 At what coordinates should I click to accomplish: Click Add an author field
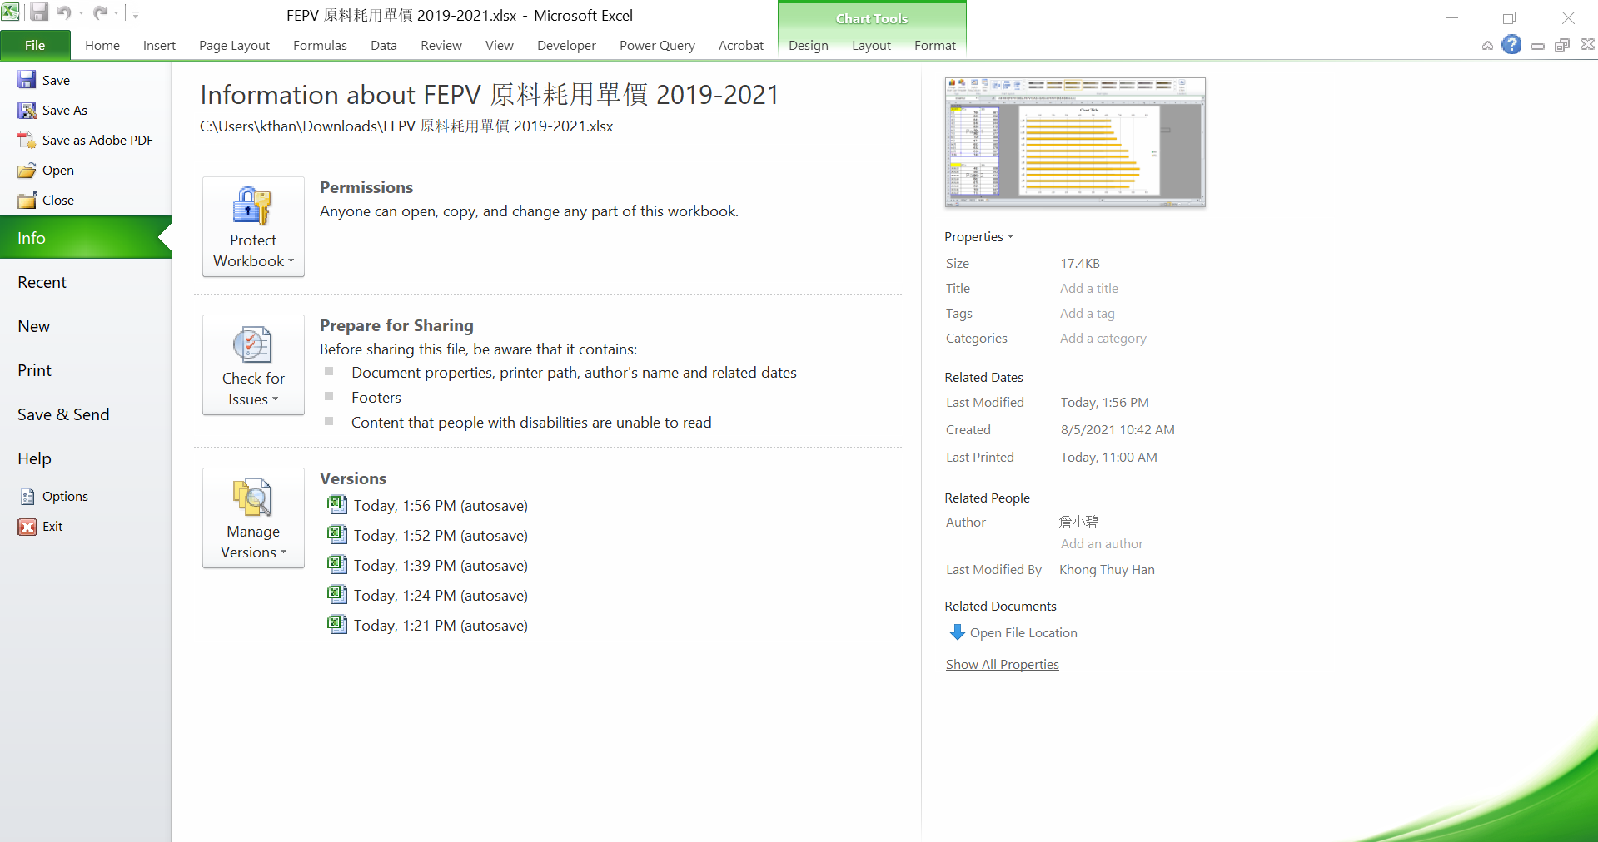(x=1102, y=543)
